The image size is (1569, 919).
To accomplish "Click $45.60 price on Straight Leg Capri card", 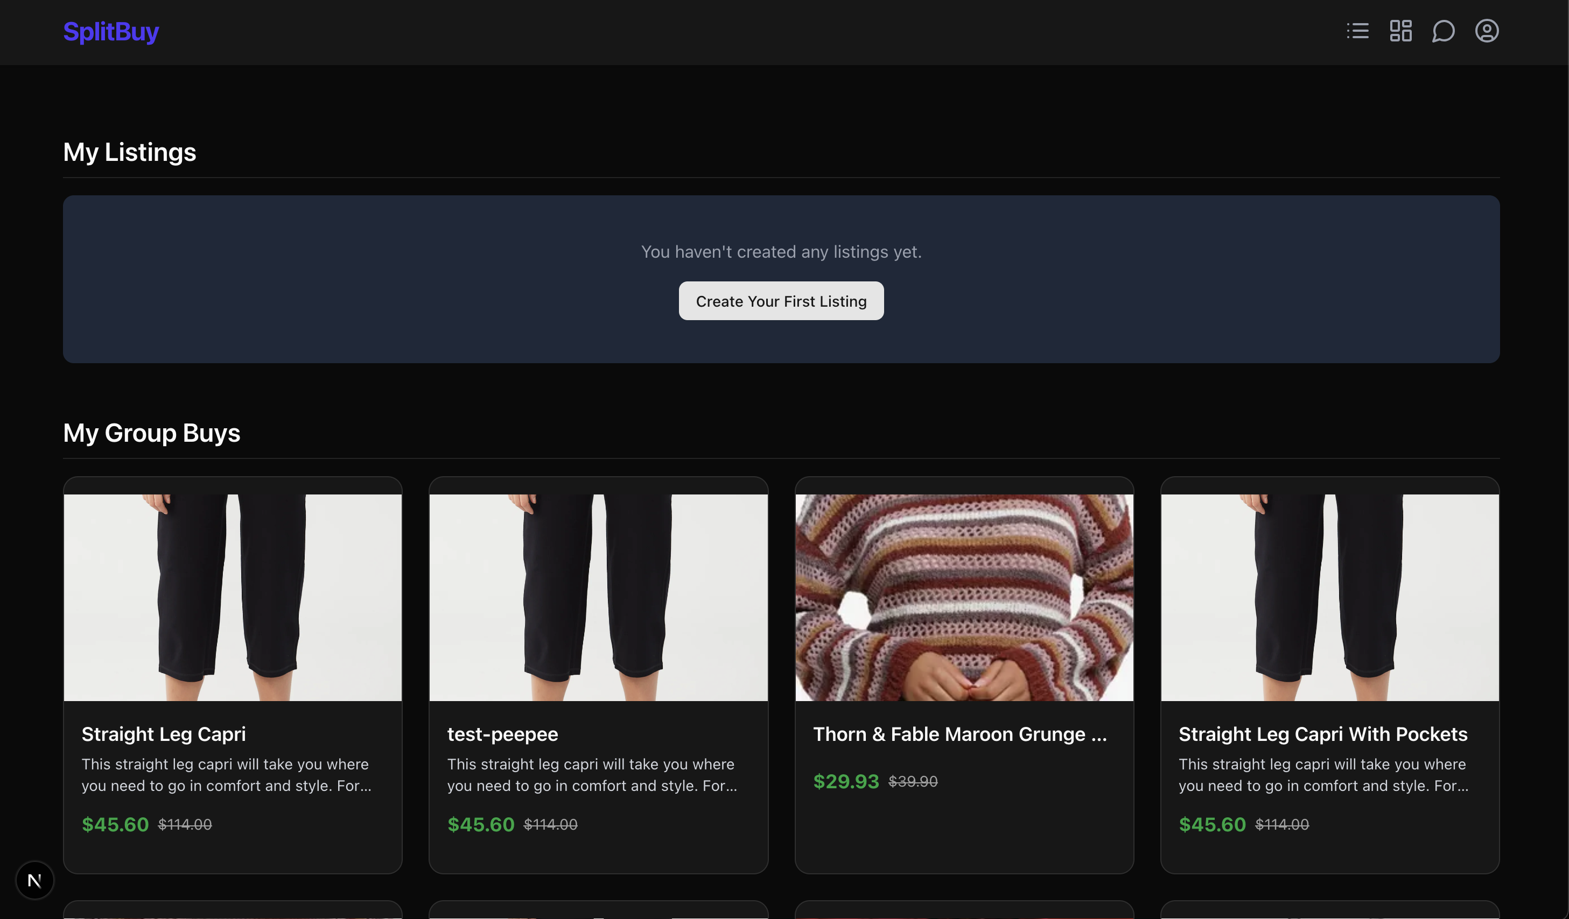I will tap(115, 824).
